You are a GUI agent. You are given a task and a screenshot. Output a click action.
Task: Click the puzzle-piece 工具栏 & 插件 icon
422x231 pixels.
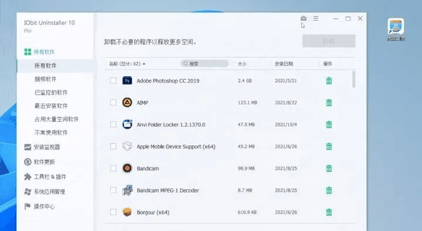click(28, 176)
